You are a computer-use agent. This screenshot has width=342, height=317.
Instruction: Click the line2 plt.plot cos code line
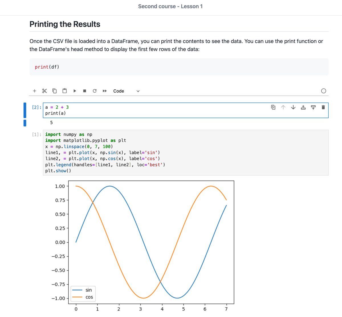click(x=103, y=159)
